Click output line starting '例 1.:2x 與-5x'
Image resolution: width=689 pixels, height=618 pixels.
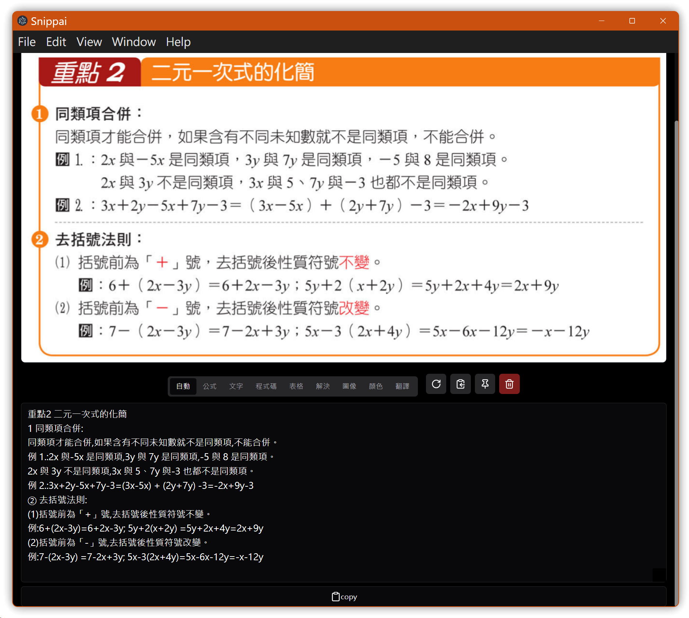151,457
